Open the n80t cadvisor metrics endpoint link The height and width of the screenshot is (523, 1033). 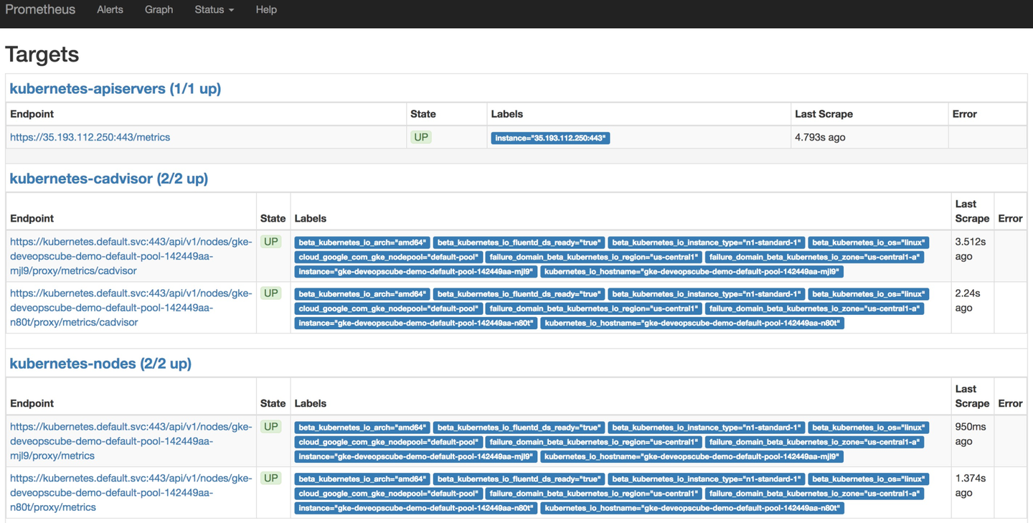(131, 308)
